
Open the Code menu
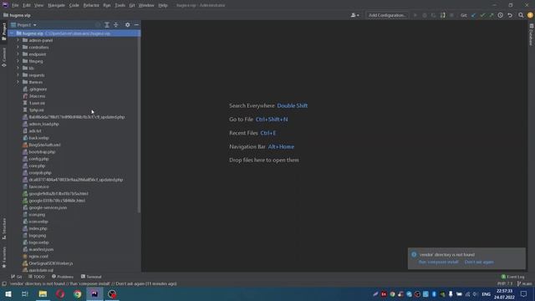point(74,6)
